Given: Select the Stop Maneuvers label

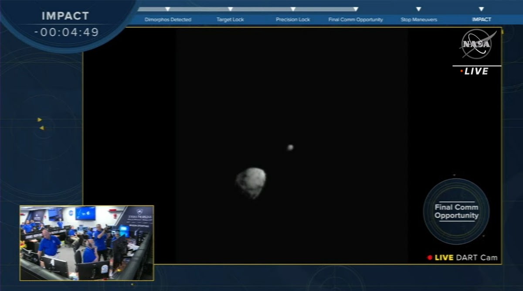Looking at the screenshot, I should [419, 20].
